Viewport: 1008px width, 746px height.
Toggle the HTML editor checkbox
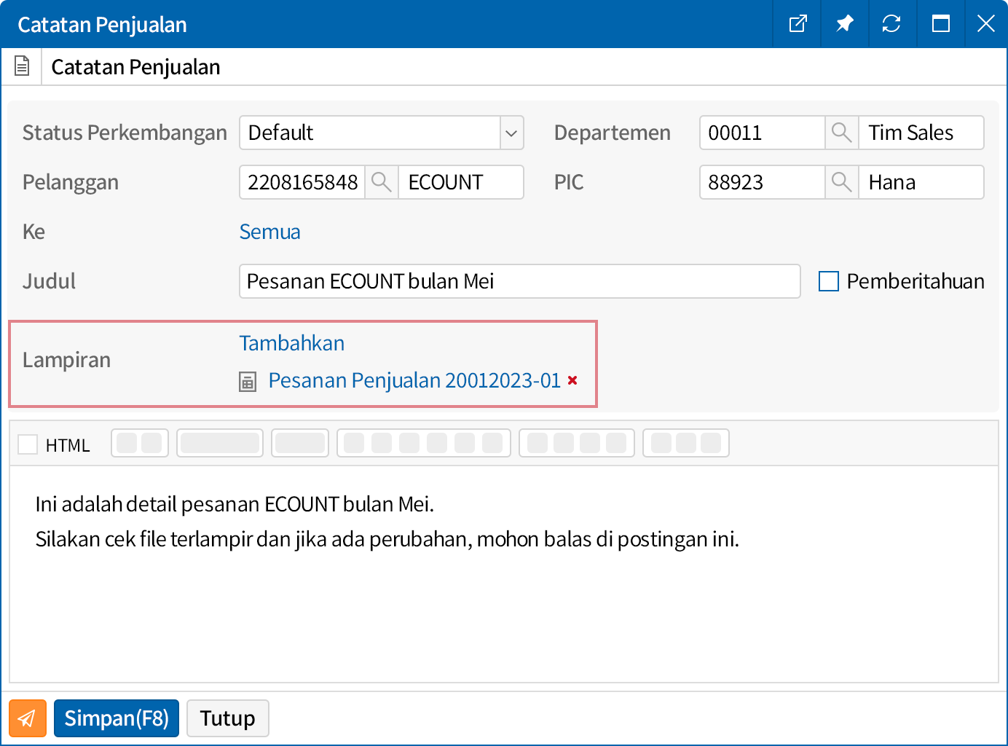28,444
